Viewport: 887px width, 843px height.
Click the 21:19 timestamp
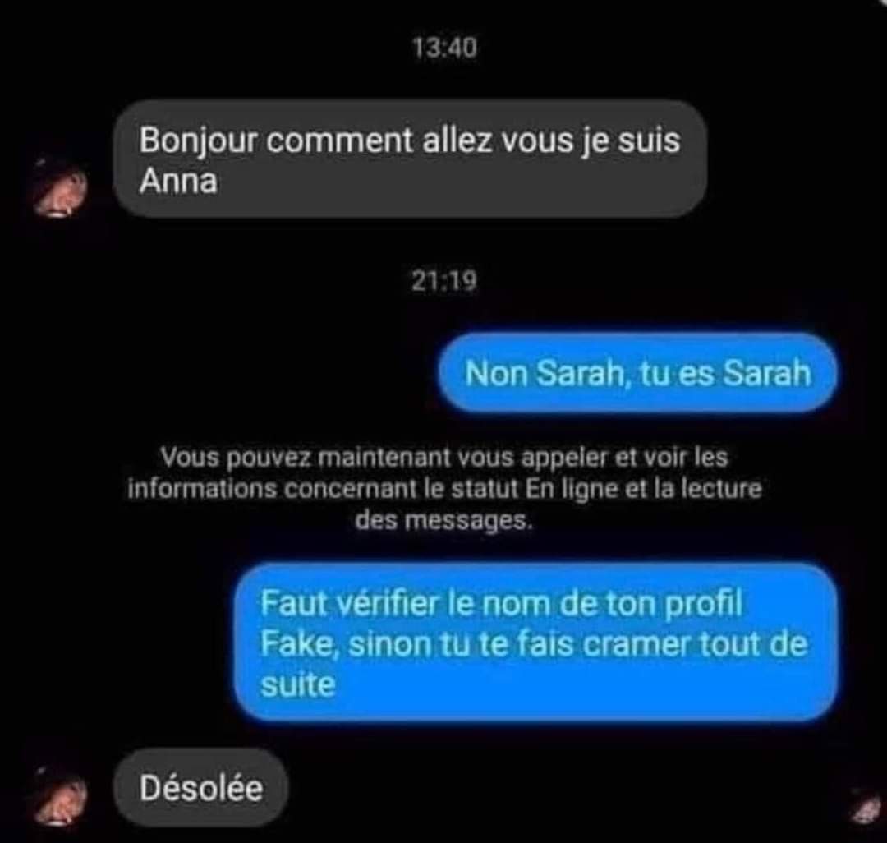coord(444,281)
